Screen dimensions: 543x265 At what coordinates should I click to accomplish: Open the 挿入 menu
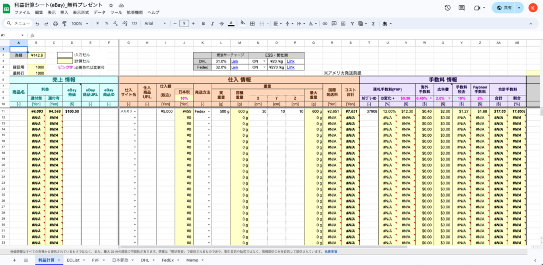[x=64, y=12]
